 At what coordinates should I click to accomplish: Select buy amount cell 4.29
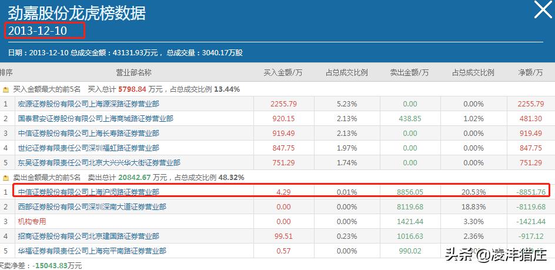pyautogui.click(x=283, y=192)
